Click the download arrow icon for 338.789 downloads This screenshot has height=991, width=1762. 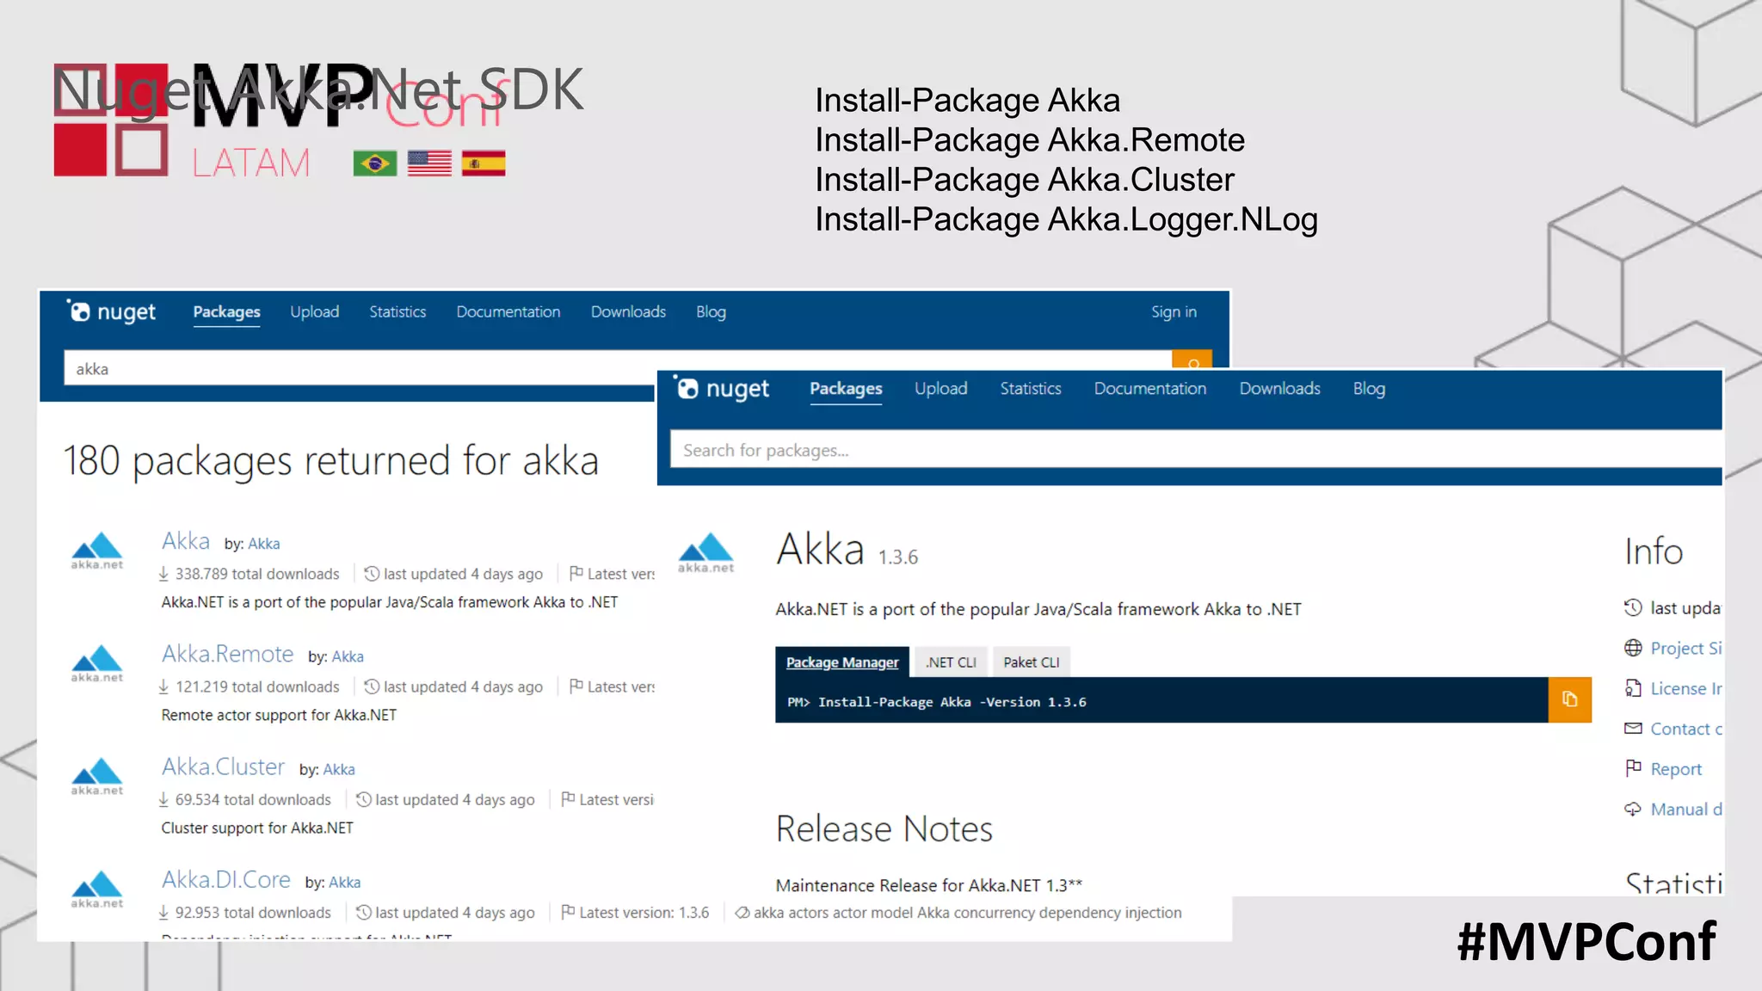163,574
